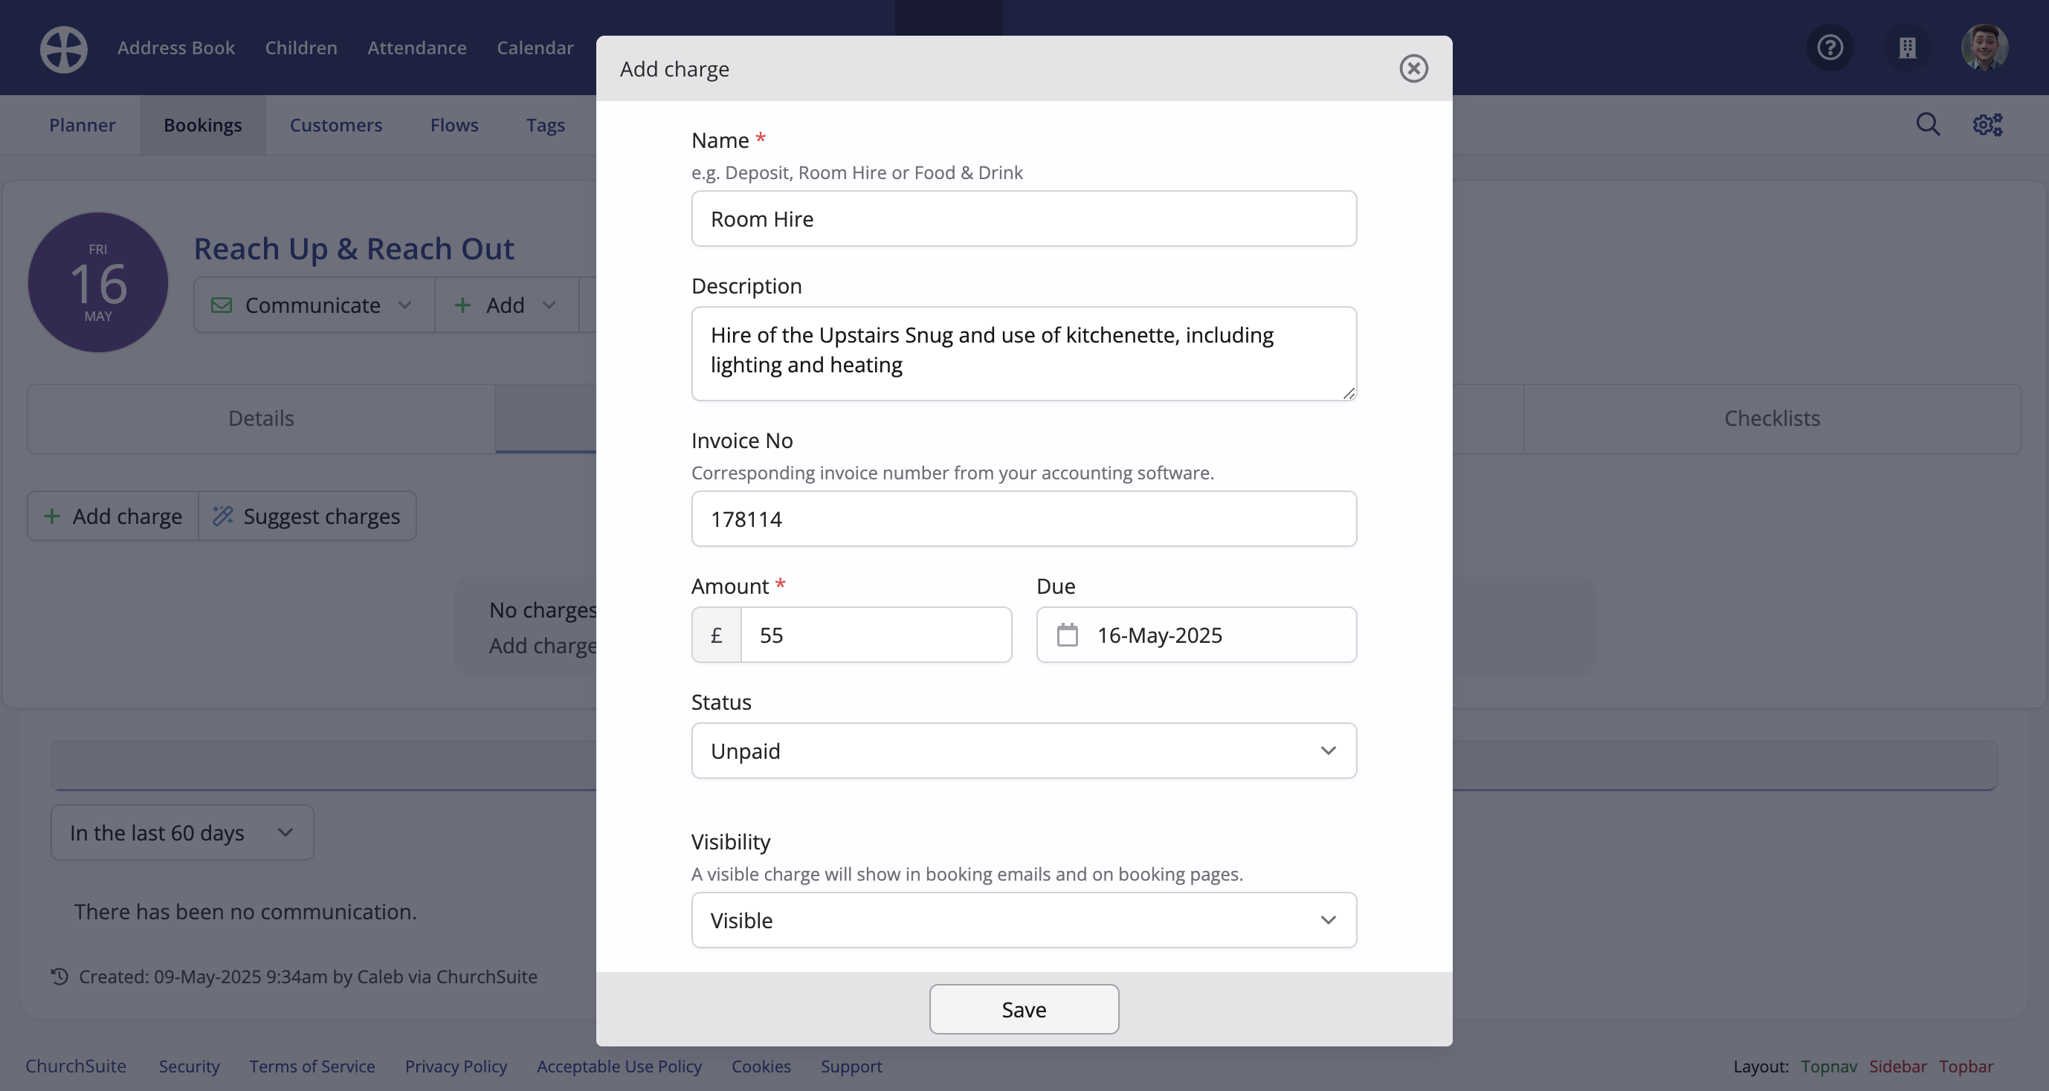The height and width of the screenshot is (1091, 2049).
Task: Open the Checklists tab of the booking
Action: (1772, 419)
